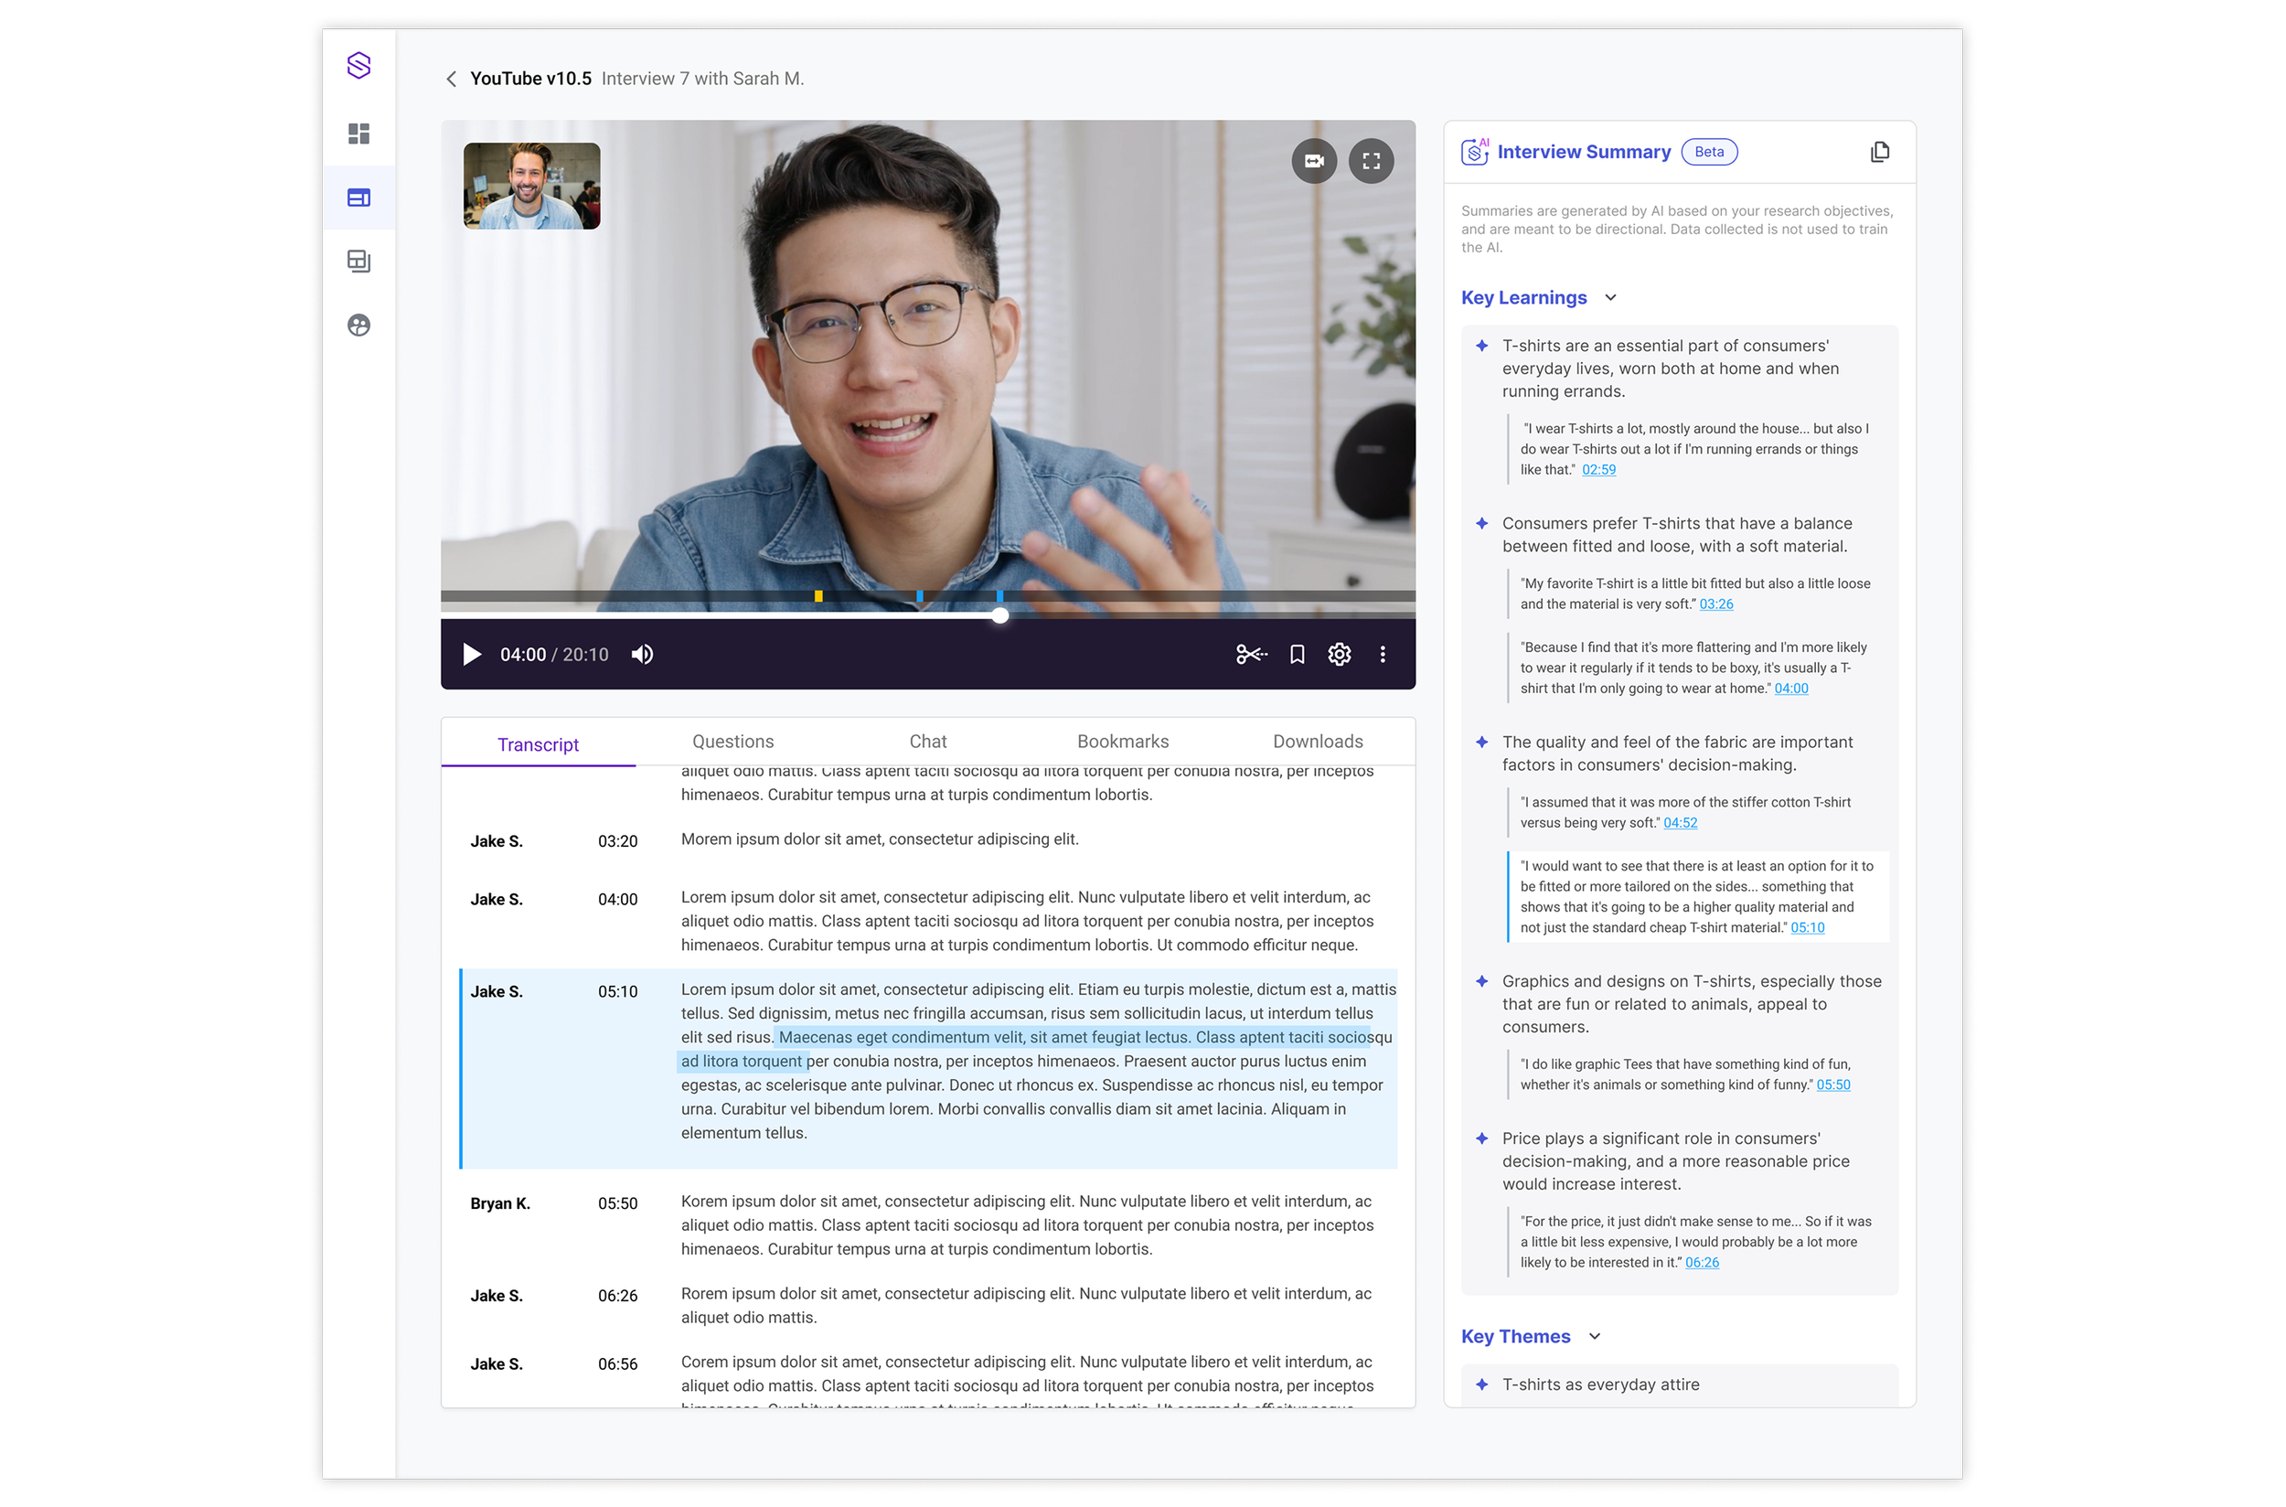Click the participant picture-in-picture thumbnail
The height and width of the screenshot is (1507, 2286).
[531, 187]
